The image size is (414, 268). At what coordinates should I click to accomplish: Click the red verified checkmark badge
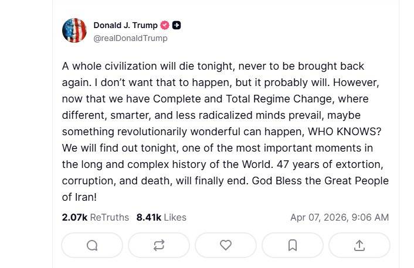point(165,25)
